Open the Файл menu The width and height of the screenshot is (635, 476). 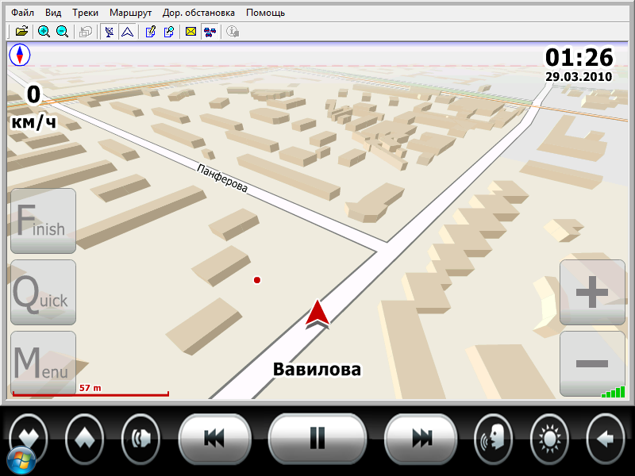(x=21, y=13)
